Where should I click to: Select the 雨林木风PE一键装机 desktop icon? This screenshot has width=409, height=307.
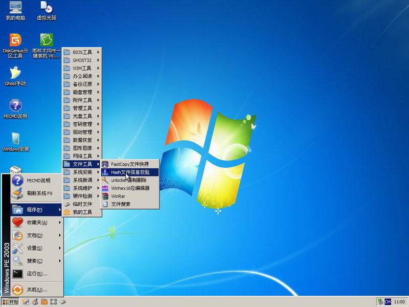pyautogui.click(x=47, y=46)
